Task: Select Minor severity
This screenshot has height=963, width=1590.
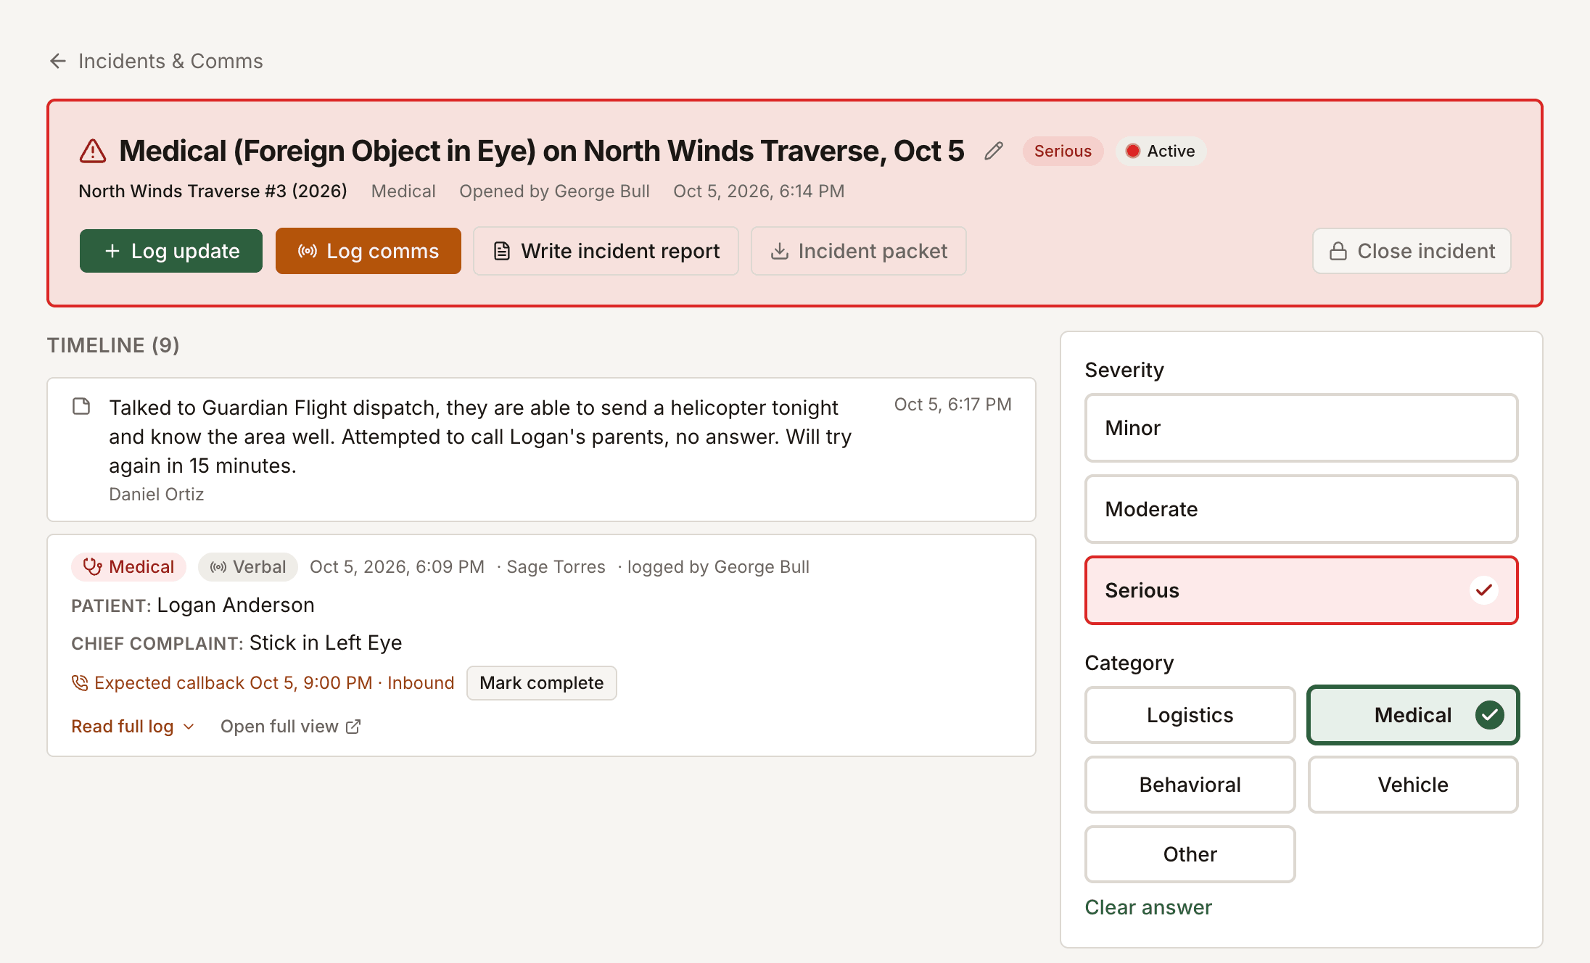Action: coord(1301,428)
